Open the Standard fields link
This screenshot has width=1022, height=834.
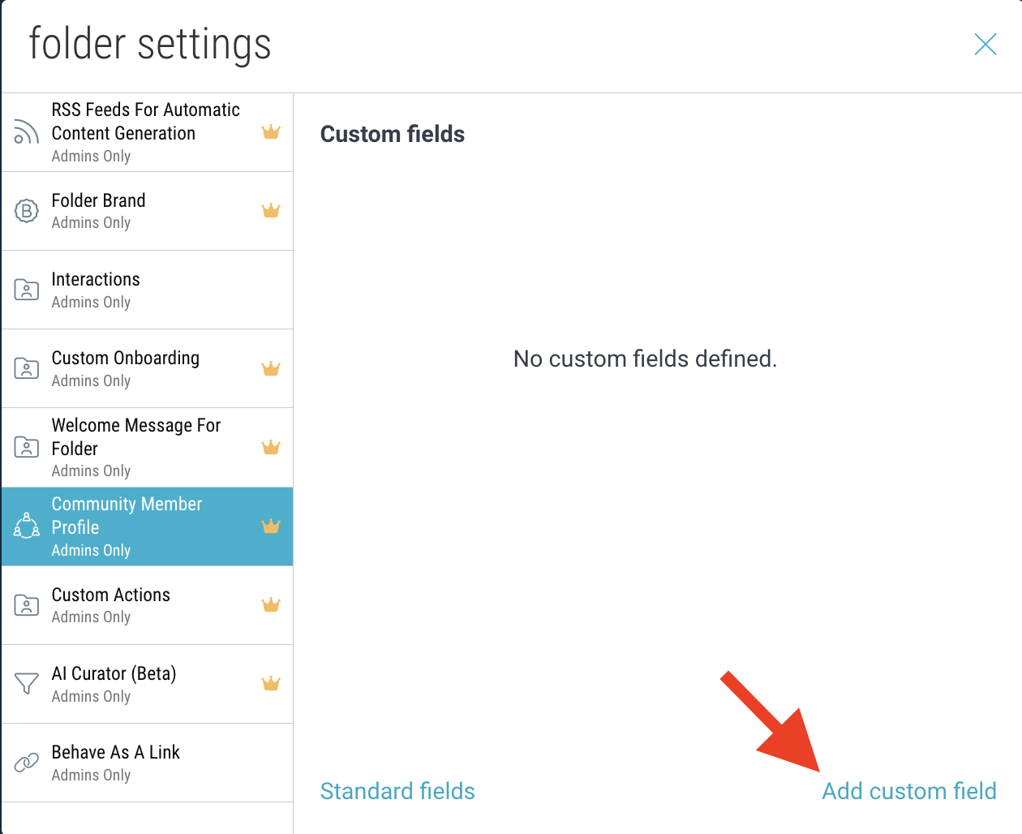coord(397,791)
